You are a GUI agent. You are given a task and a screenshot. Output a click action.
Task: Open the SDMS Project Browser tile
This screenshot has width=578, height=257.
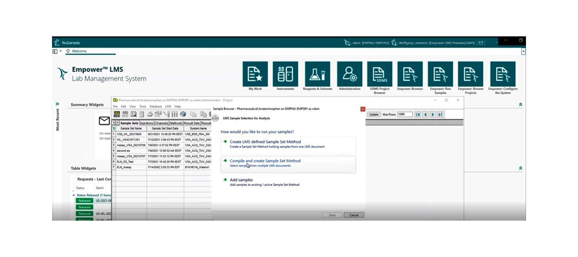380,74
